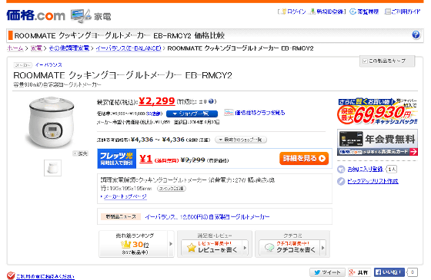Expand the 販売店のショップ一覧 dropdown

pyautogui.click(x=240, y=140)
